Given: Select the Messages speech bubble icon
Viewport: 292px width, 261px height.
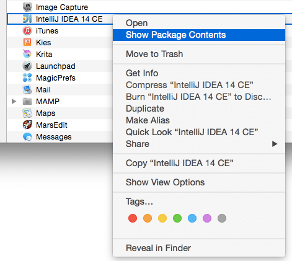Looking at the screenshot, I should pos(27,137).
